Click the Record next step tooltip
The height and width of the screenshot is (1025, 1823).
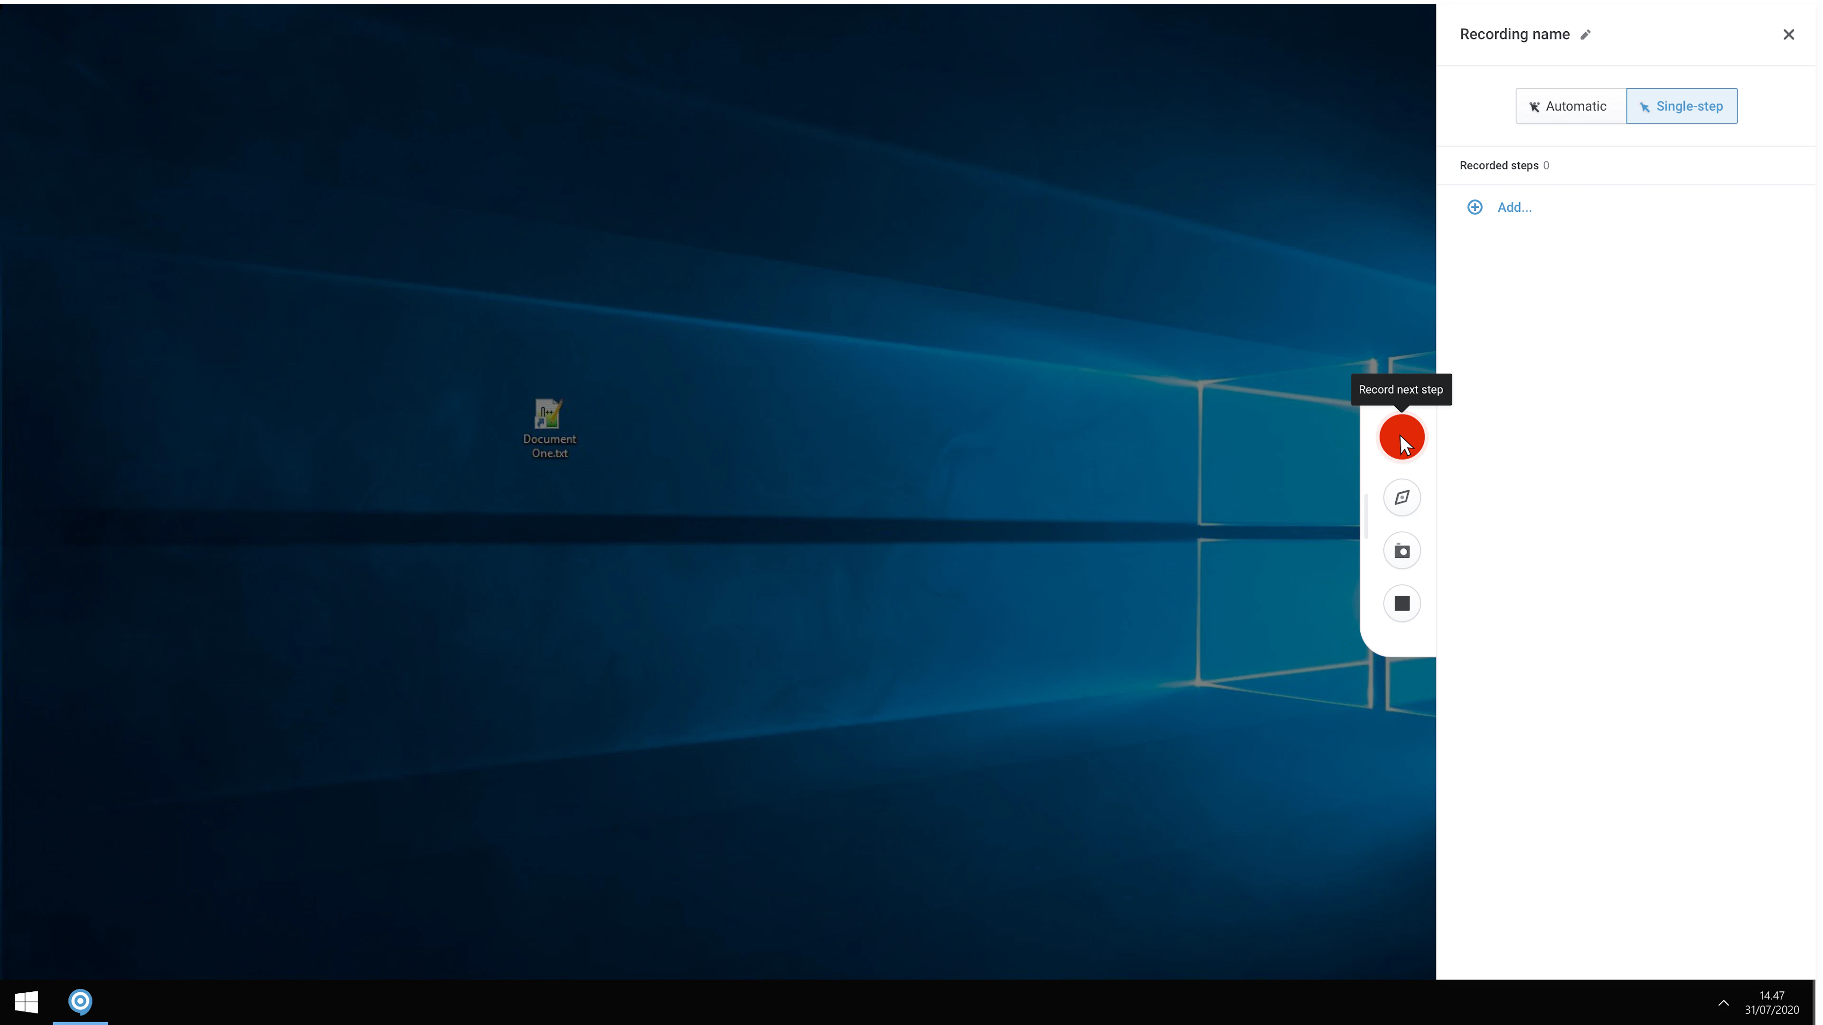point(1401,389)
